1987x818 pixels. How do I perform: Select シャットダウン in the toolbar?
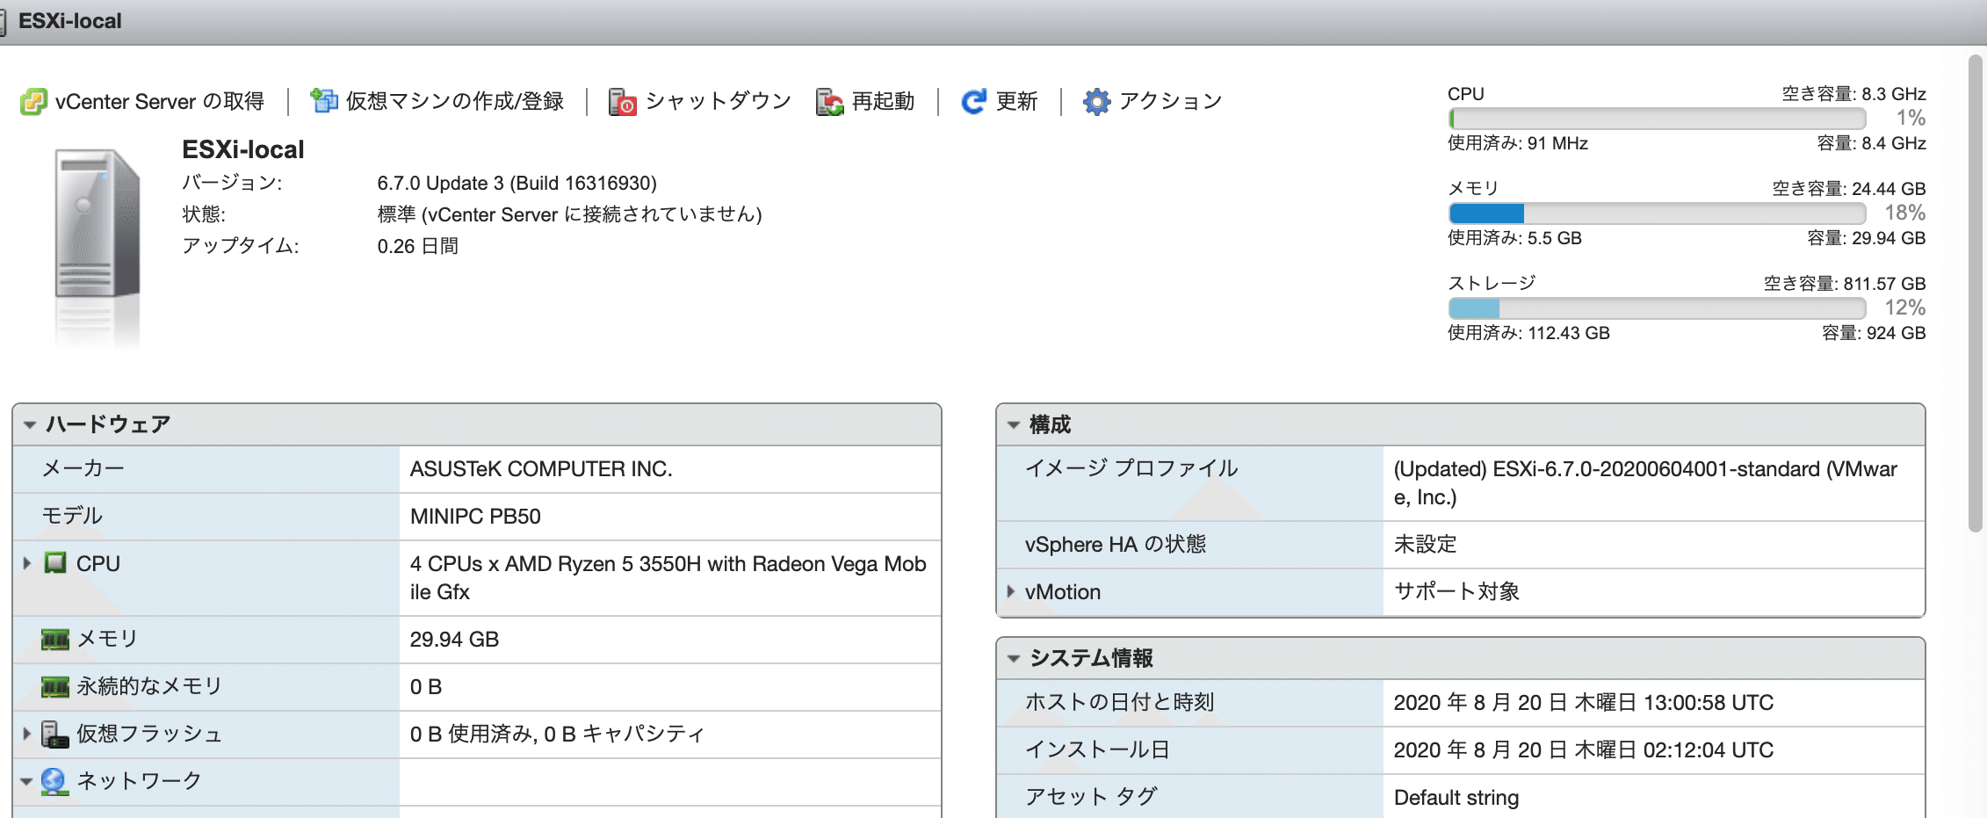click(718, 102)
